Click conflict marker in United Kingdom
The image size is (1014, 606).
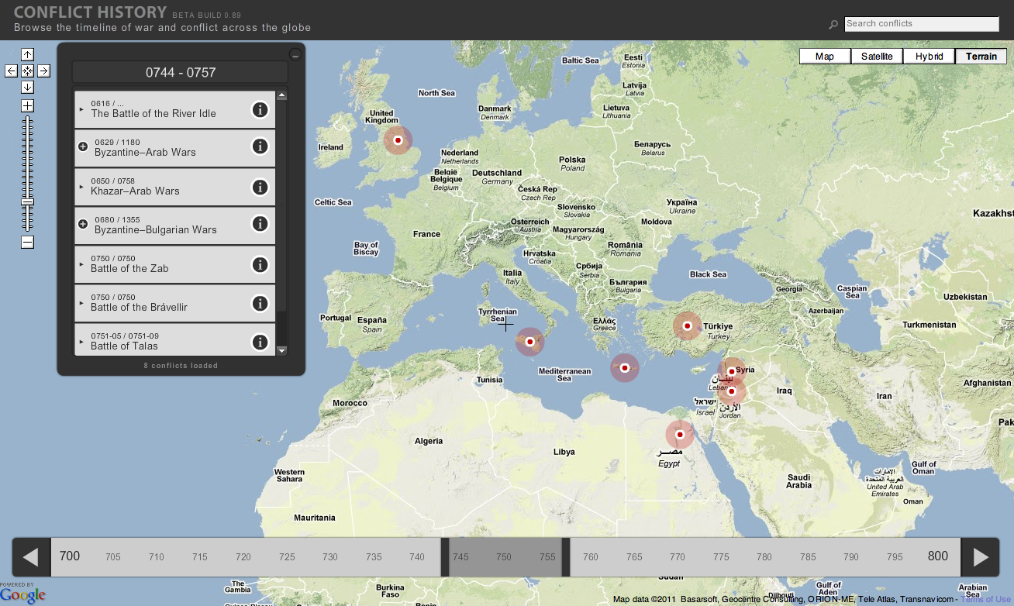pos(398,141)
